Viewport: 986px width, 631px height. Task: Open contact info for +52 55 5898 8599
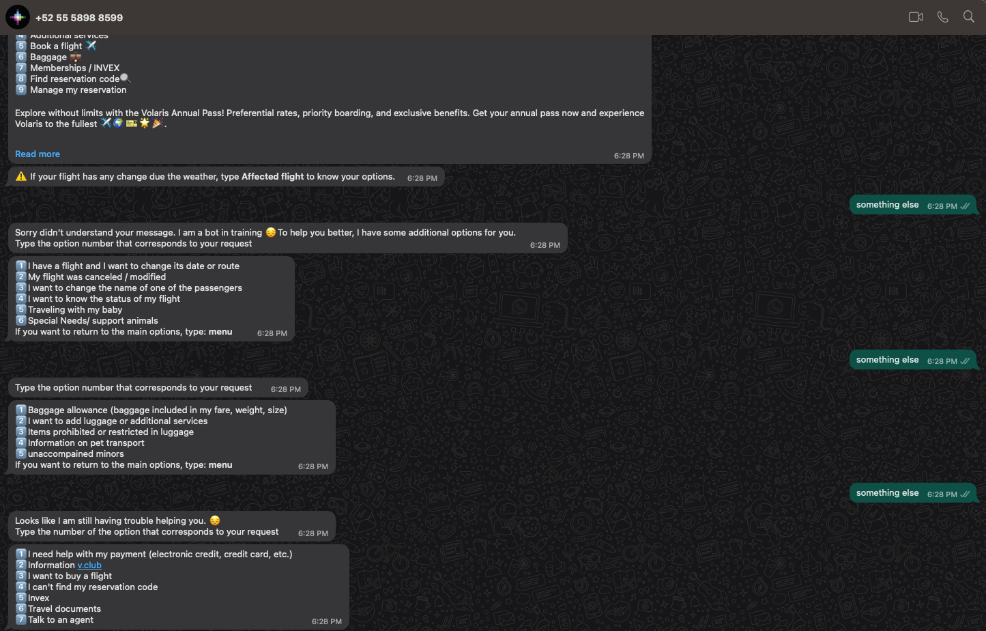coord(79,18)
